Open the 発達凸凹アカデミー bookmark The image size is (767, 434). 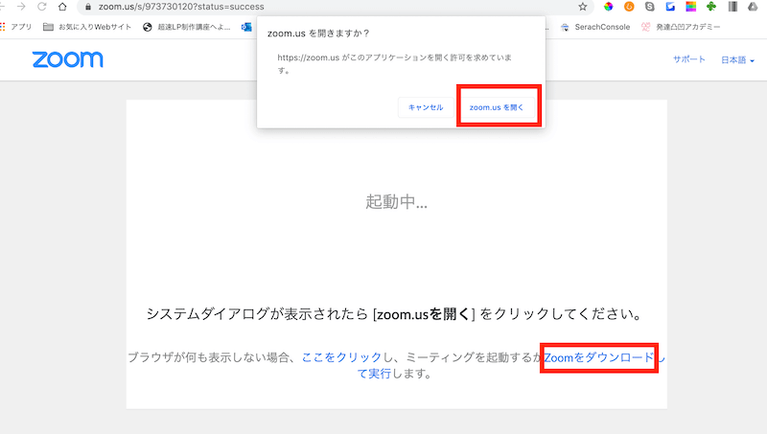tap(681, 27)
